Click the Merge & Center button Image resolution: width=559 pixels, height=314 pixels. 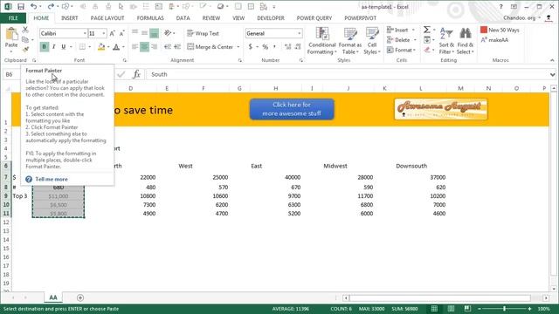[210, 47]
